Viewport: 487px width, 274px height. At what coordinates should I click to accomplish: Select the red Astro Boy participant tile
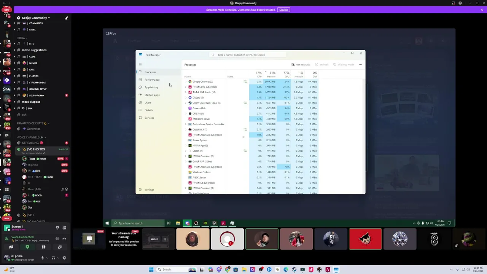coord(365,239)
